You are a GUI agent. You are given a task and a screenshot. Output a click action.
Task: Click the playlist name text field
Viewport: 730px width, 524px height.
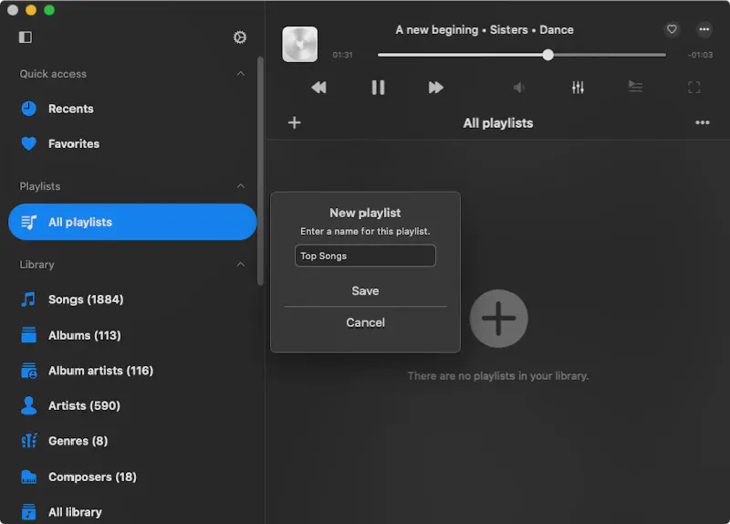(365, 256)
